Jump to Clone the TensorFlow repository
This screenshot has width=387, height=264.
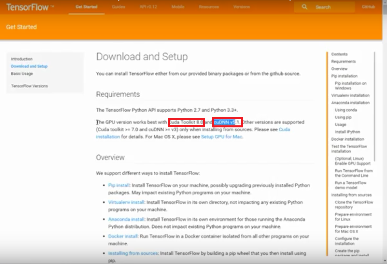(354, 205)
